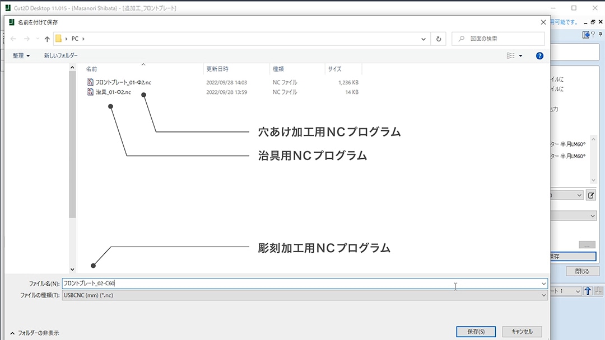Click the edit icon beside the post processor dropdown
The height and width of the screenshot is (340, 605).
tap(591, 195)
